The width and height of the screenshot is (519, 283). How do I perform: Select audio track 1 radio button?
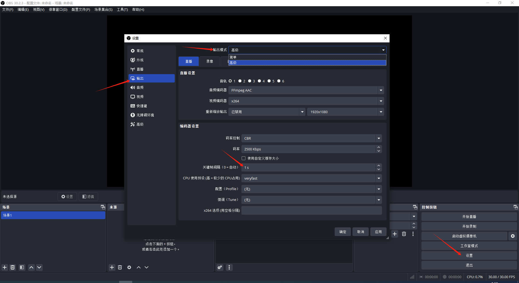click(x=230, y=81)
